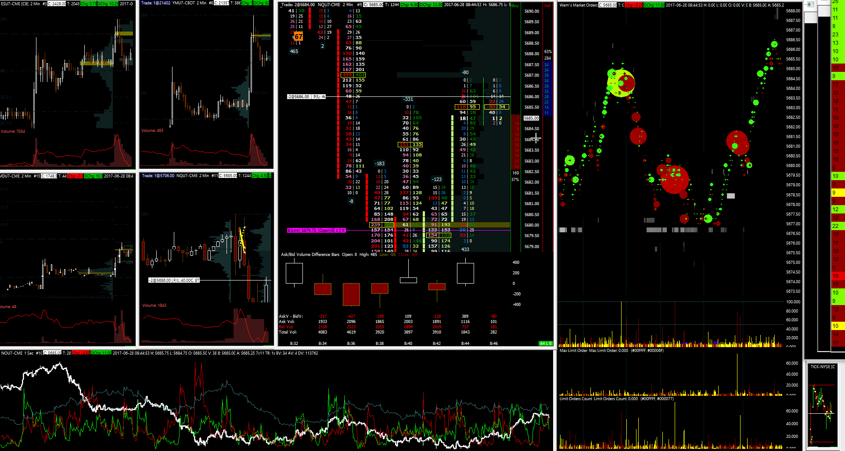Screen dimensions: 845x451
Task: Click the -331 delta label in footprint chart
Action: tap(408, 99)
